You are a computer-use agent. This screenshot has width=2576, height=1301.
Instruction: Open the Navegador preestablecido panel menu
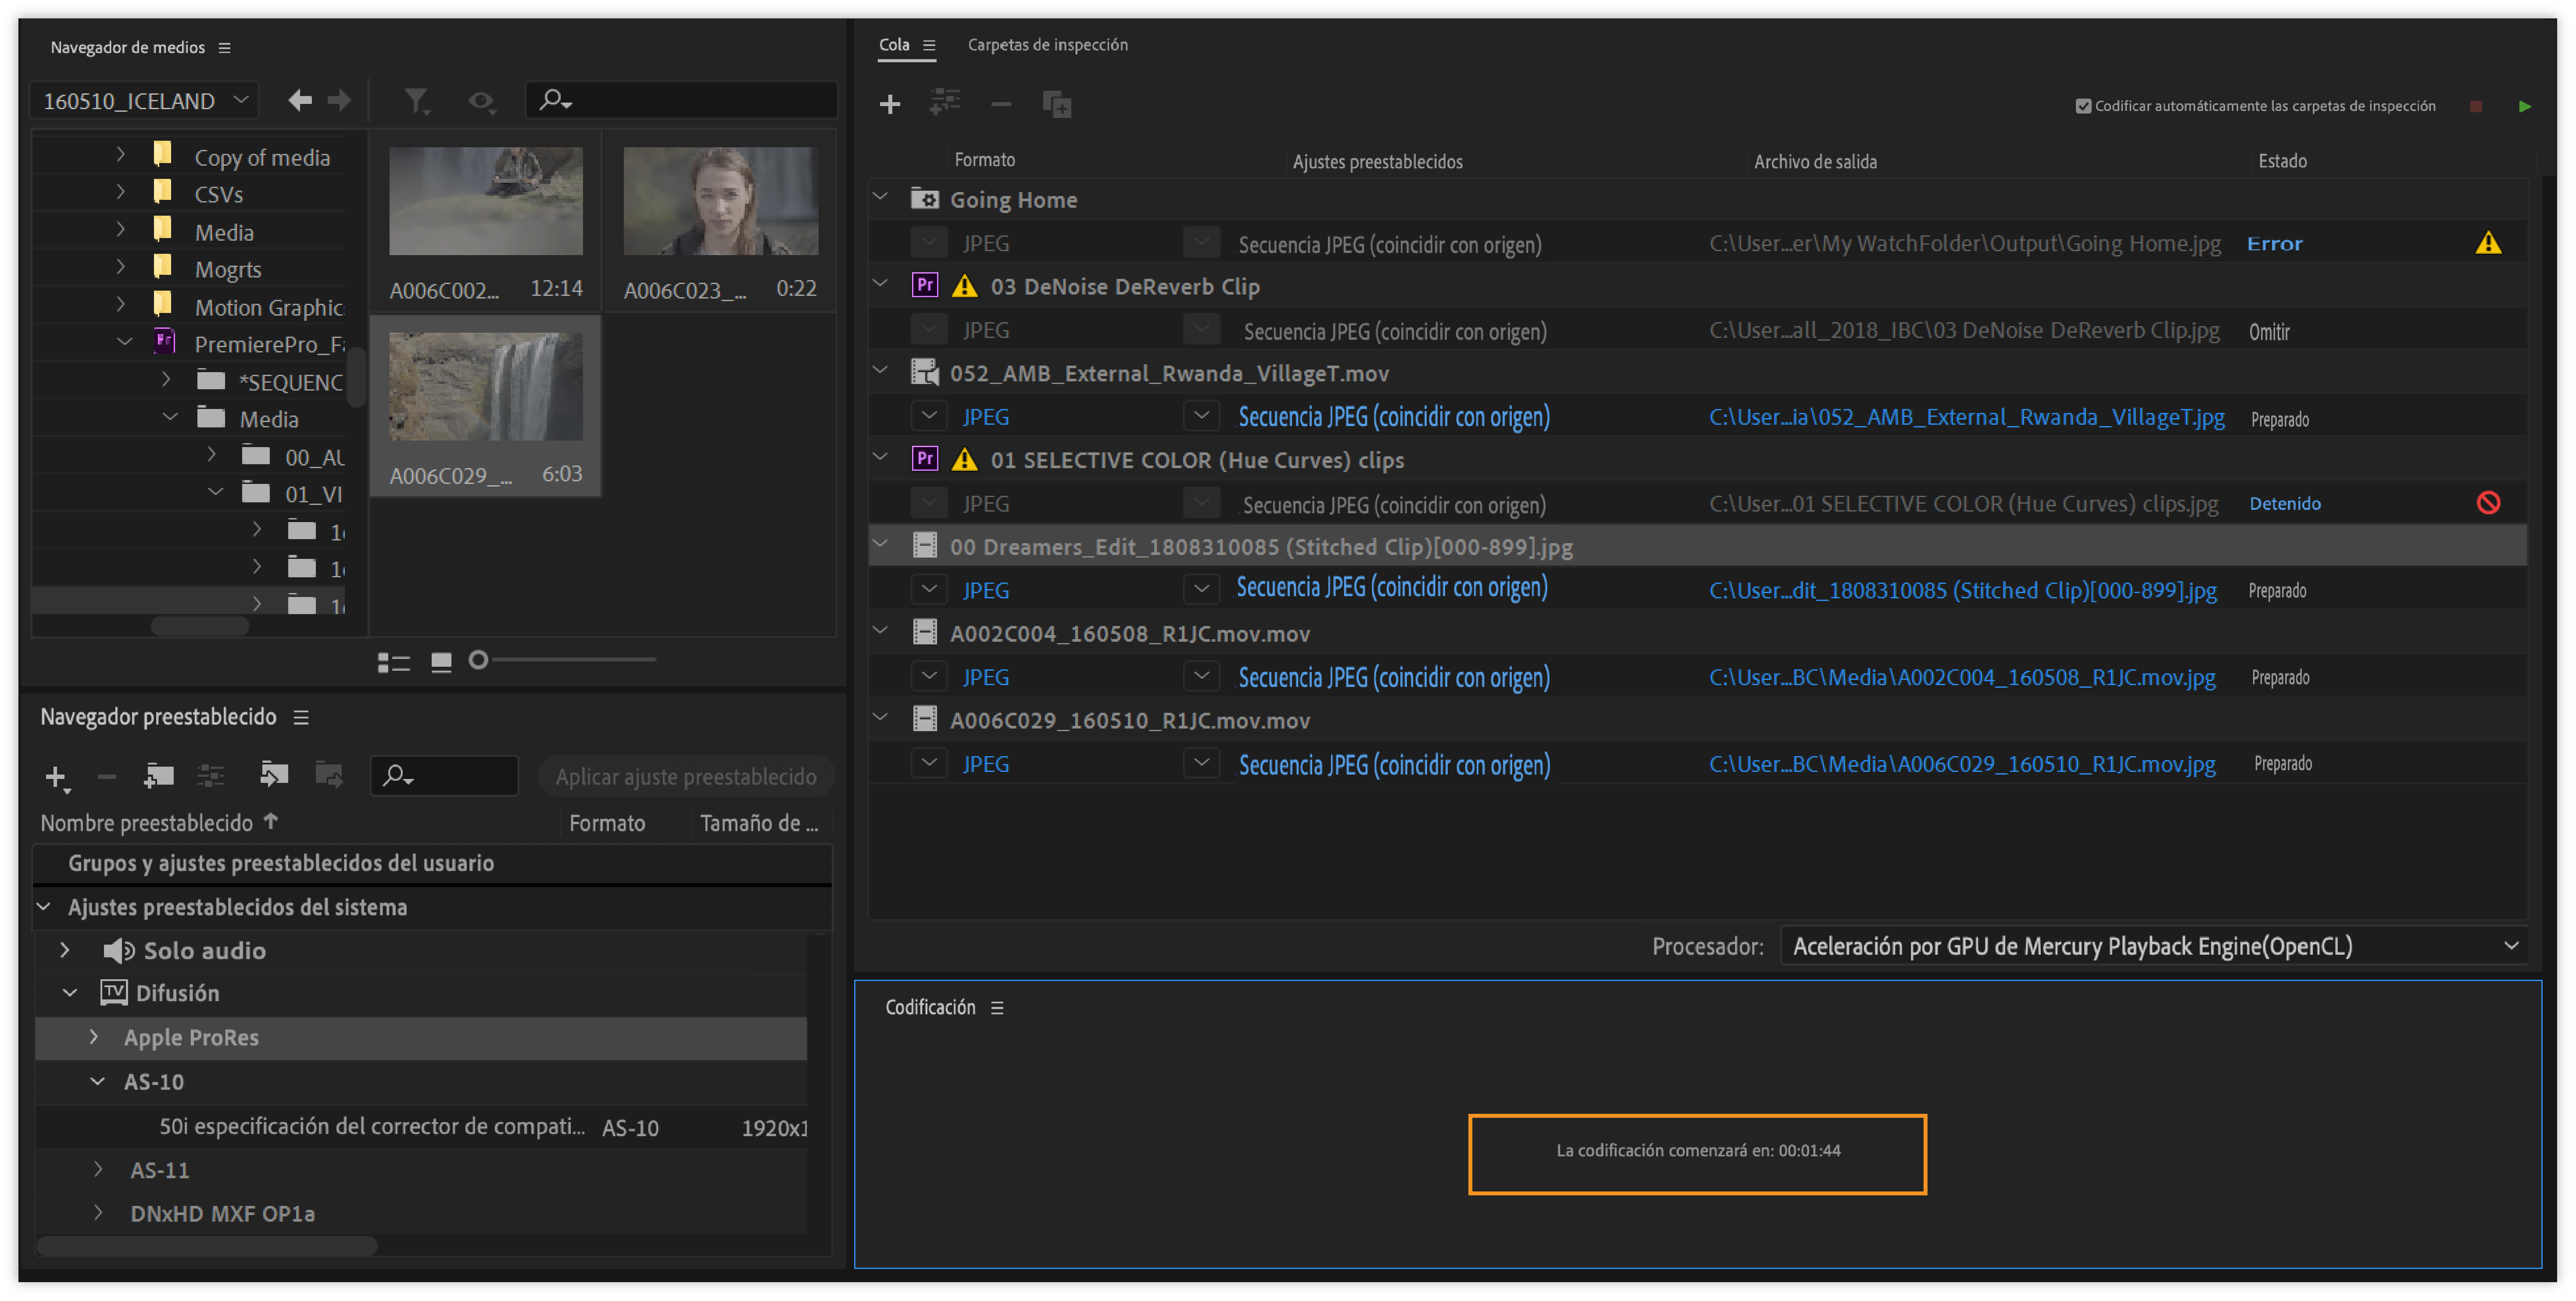301,718
